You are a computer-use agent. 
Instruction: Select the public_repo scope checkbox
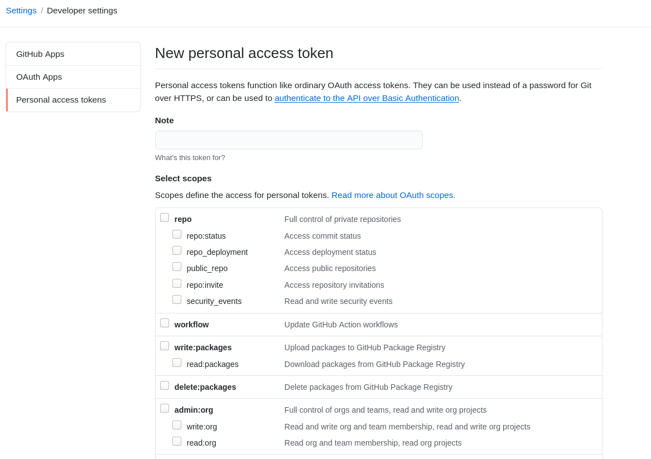[177, 267]
